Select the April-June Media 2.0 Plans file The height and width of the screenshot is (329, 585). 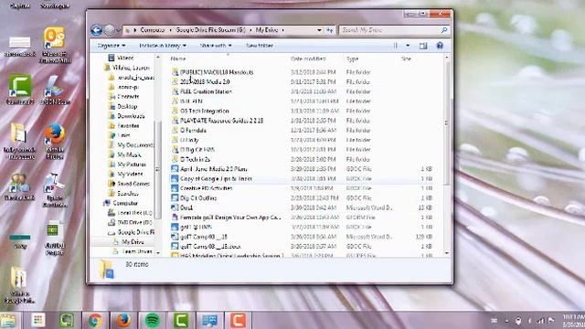(213, 169)
